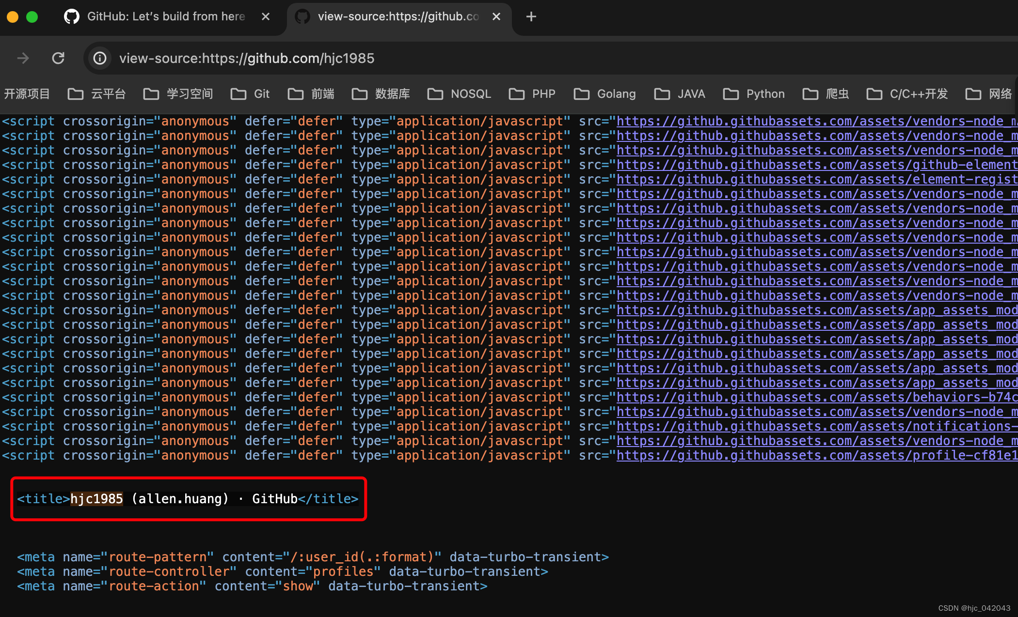Click the route-action meta tag line

(252, 586)
